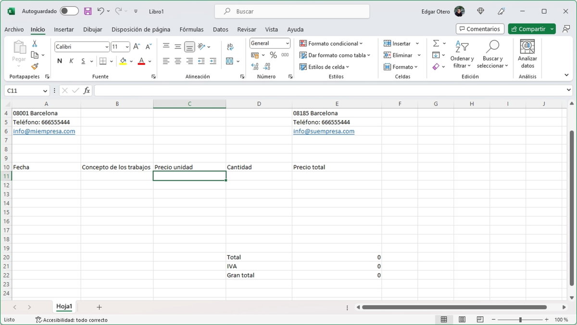Click the Percent style icon
This screenshot has height=325, width=577.
point(273,55)
